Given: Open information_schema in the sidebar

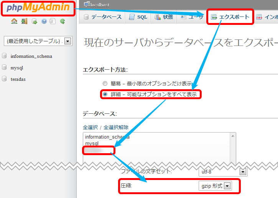Looking at the screenshot, I should (x=31, y=56).
